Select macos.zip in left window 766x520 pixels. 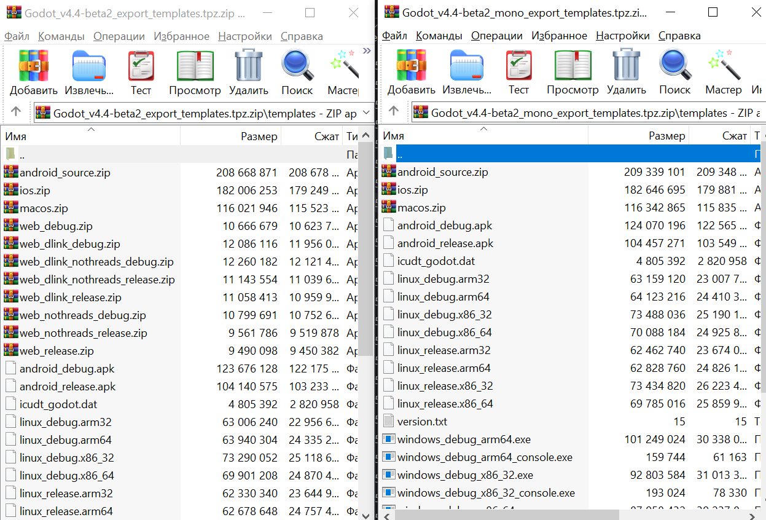click(44, 208)
